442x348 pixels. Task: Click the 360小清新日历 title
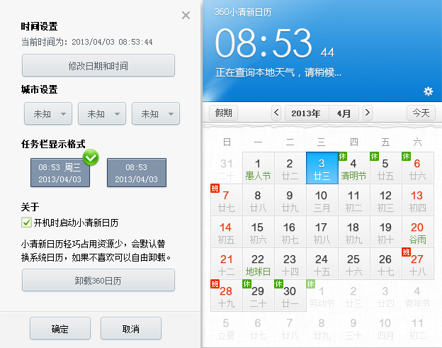[x=243, y=12]
